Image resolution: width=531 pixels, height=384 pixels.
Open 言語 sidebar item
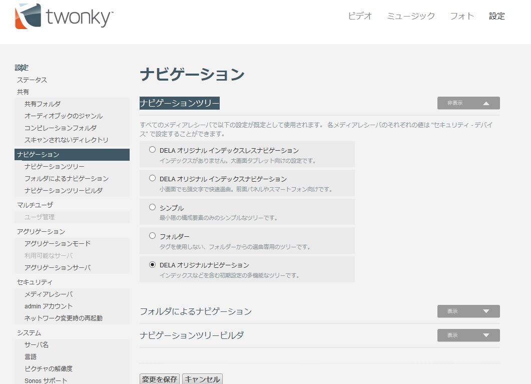click(31, 356)
